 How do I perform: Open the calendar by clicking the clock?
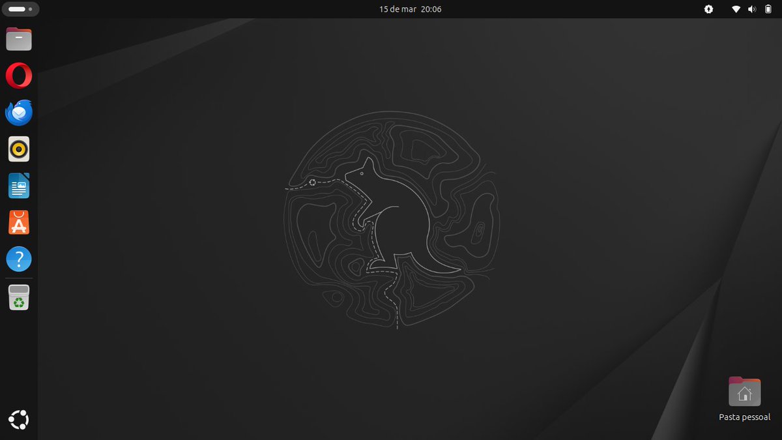[x=409, y=8]
